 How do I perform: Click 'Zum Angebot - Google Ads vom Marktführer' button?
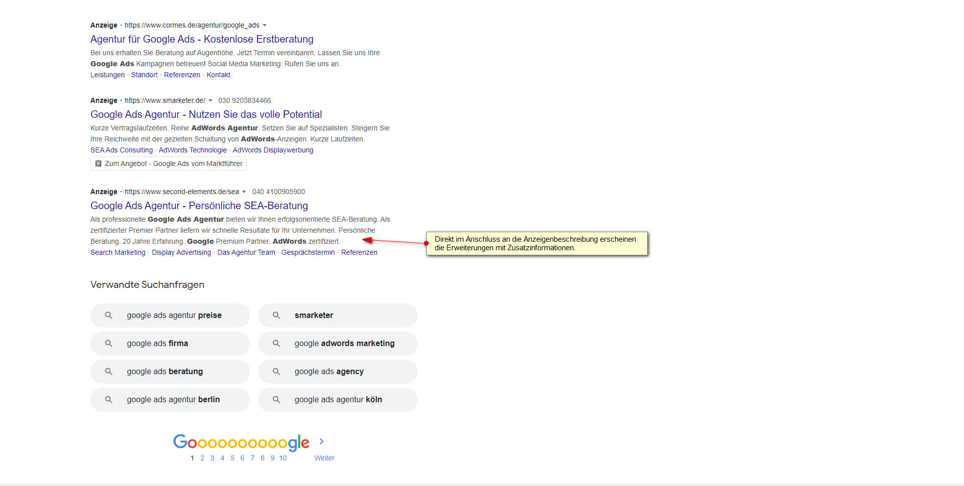click(168, 164)
